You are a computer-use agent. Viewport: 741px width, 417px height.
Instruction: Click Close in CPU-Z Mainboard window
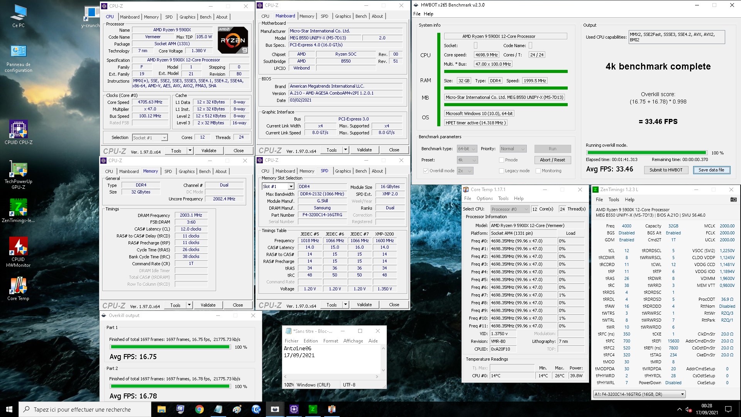click(394, 150)
